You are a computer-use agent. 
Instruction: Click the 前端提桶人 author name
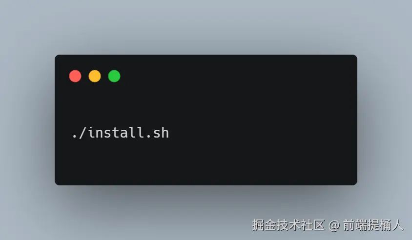[373, 225]
